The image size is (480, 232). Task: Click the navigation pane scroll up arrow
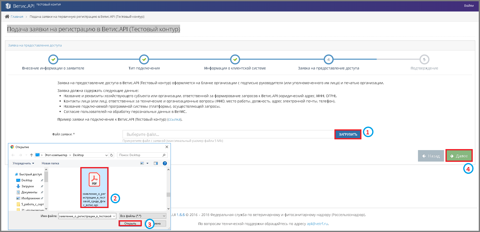point(46,170)
